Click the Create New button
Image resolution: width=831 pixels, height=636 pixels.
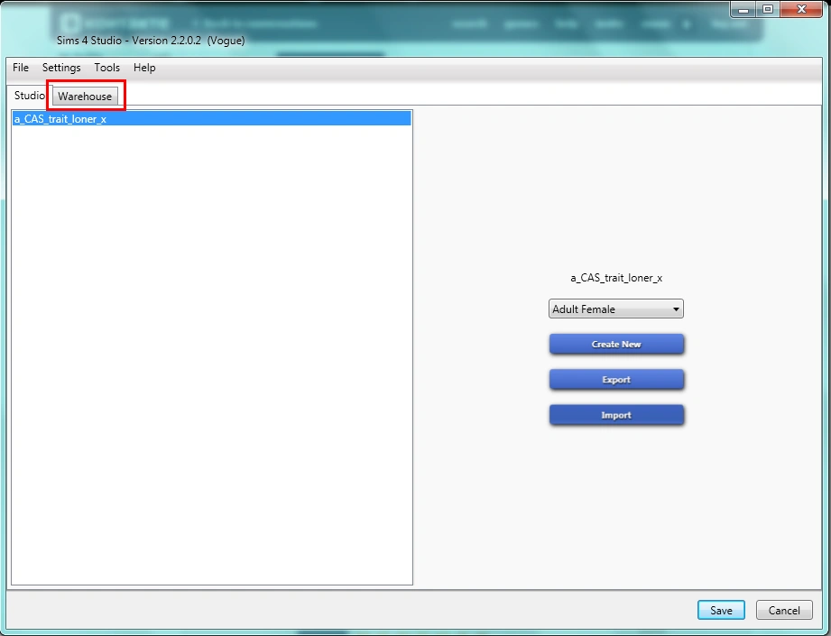pos(616,344)
